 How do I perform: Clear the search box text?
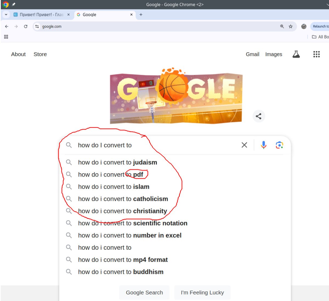coord(244,145)
